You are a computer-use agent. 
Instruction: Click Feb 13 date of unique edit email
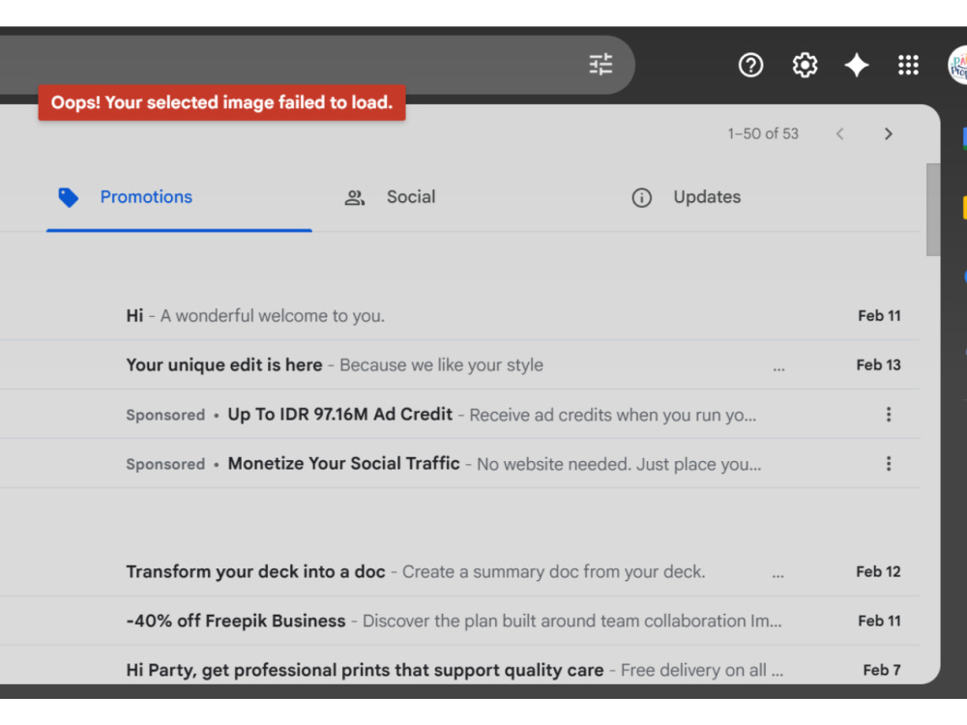878,365
